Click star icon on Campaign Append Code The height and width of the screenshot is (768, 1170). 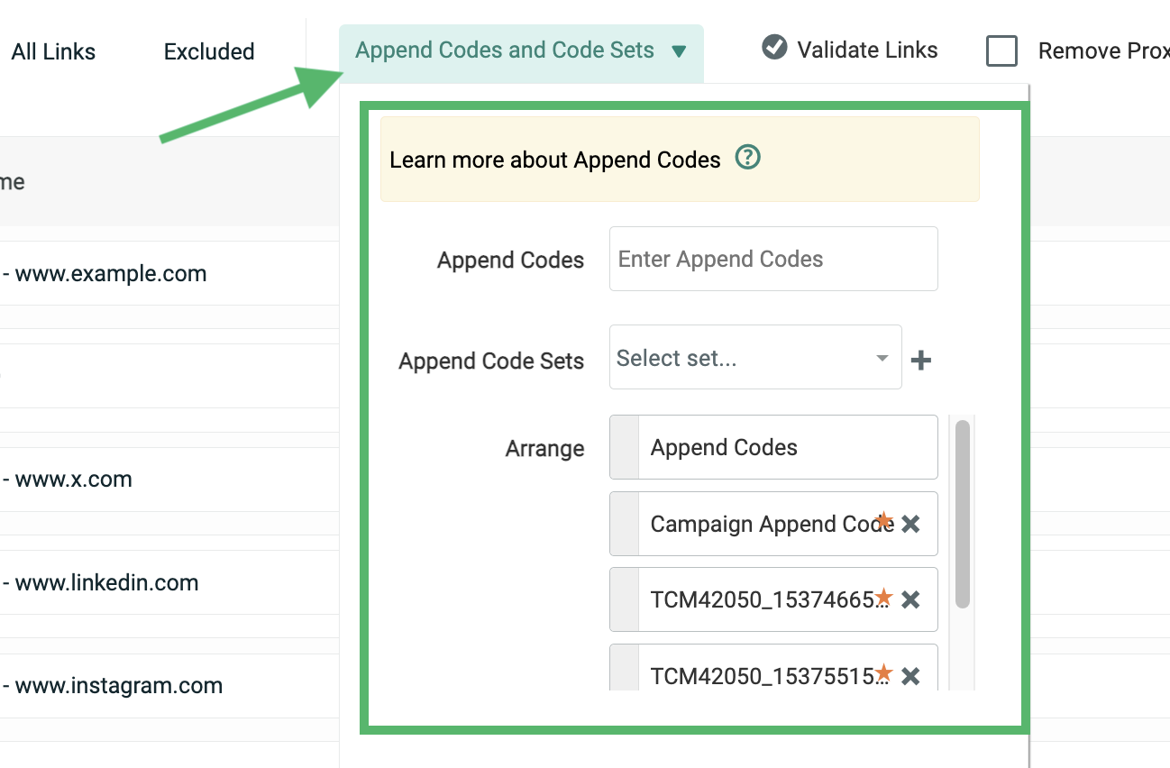click(883, 521)
